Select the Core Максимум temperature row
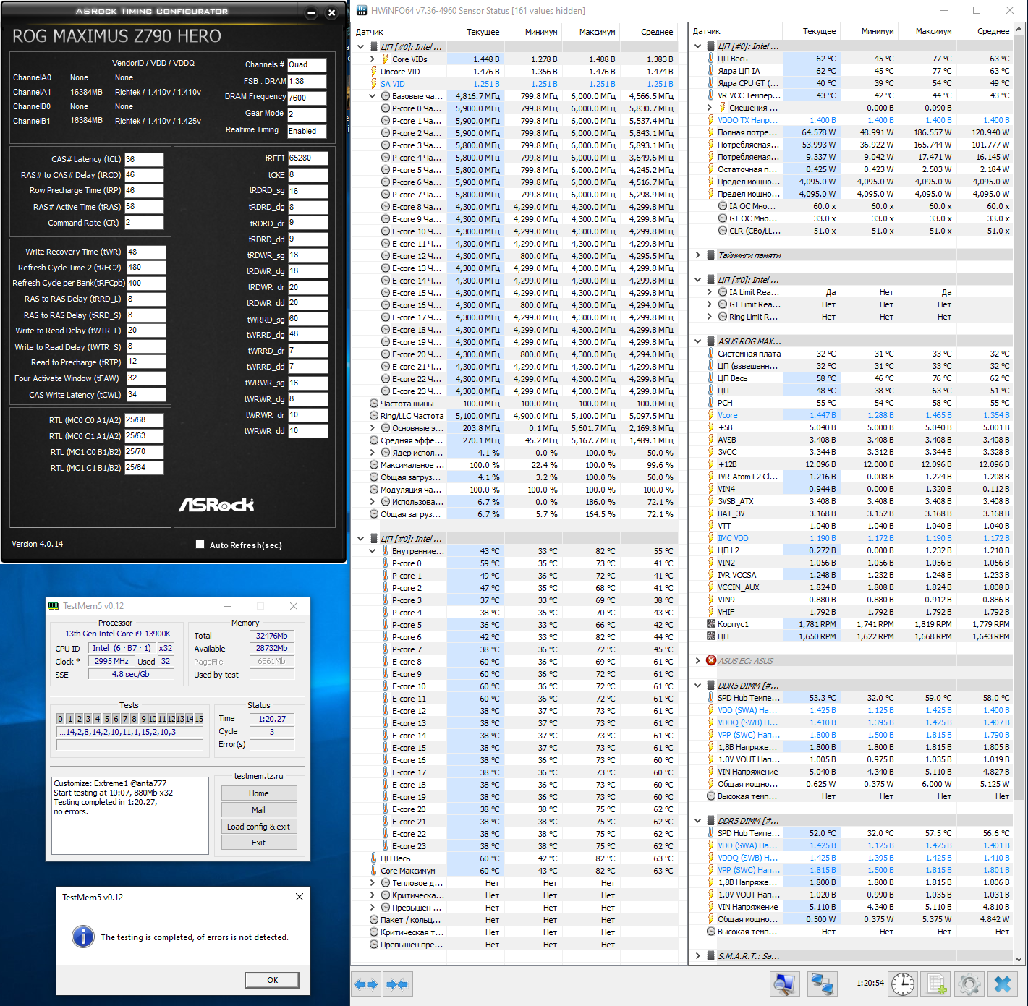Image resolution: width=1028 pixels, height=1006 pixels. click(x=515, y=871)
